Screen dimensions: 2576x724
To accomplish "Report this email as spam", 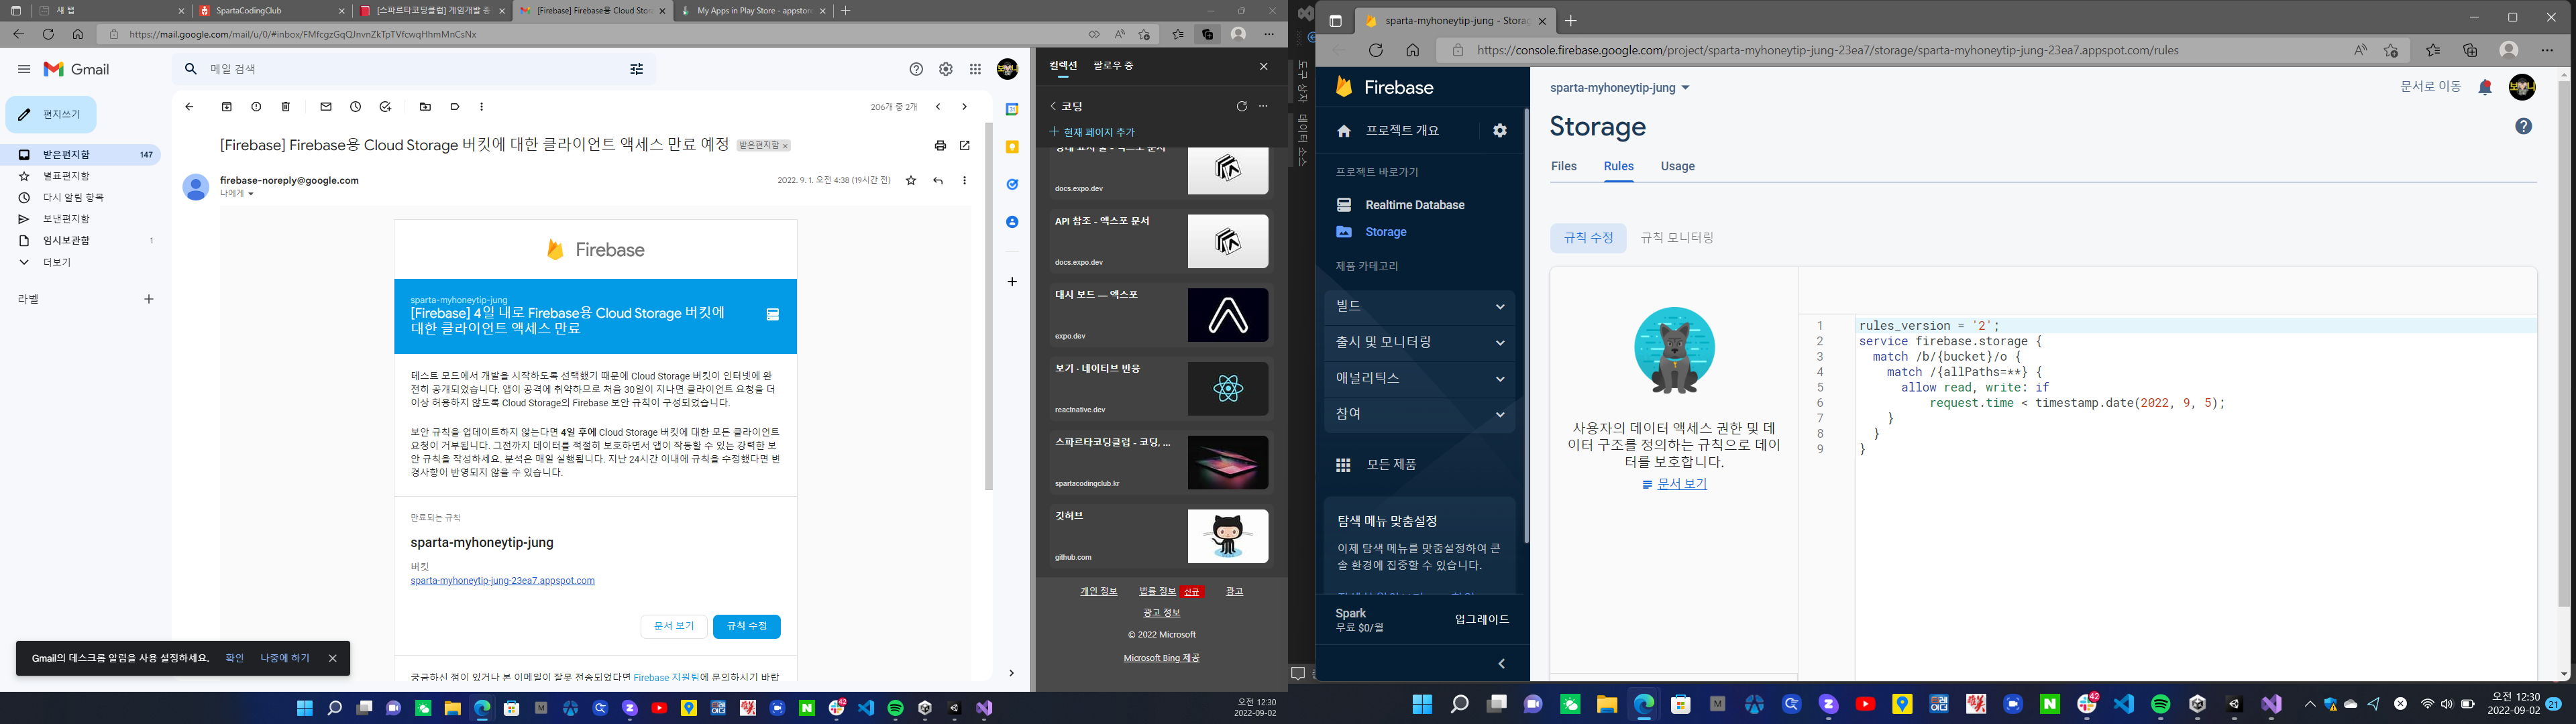I will point(256,107).
